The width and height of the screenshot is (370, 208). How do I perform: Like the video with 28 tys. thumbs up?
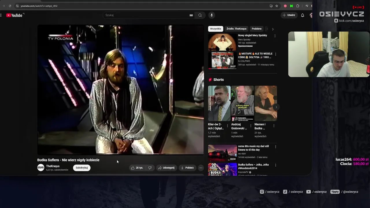click(137, 168)
